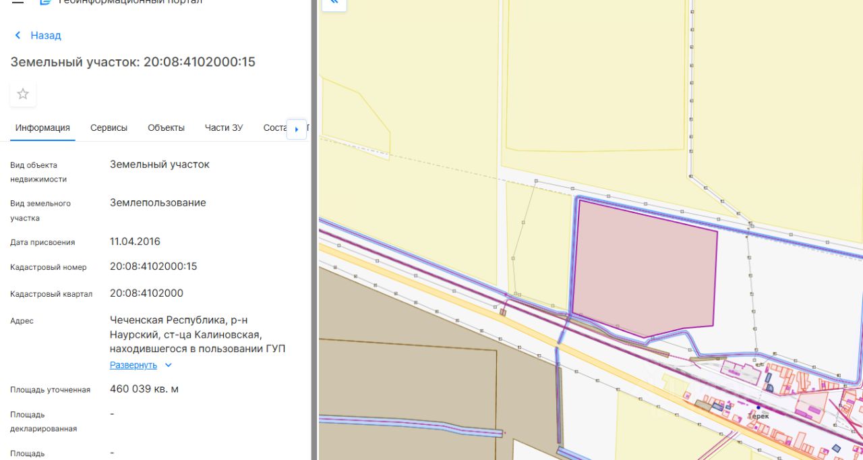863x460 pixels.
Task: Collapse side panel with double-arrow button
Action: coord(334,4)
